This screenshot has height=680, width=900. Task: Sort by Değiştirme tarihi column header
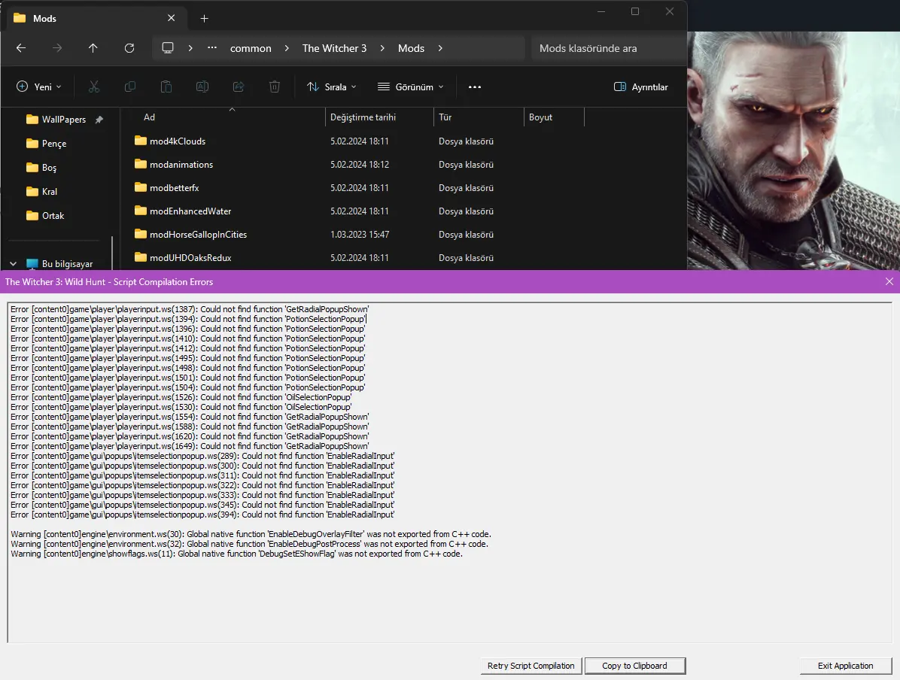pyautogui.click(x=379, y=117)
